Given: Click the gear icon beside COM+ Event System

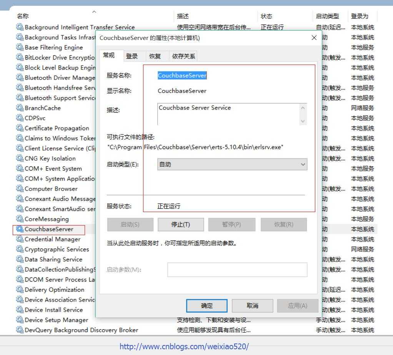Looking at the screenshot, I should point(20,168).
